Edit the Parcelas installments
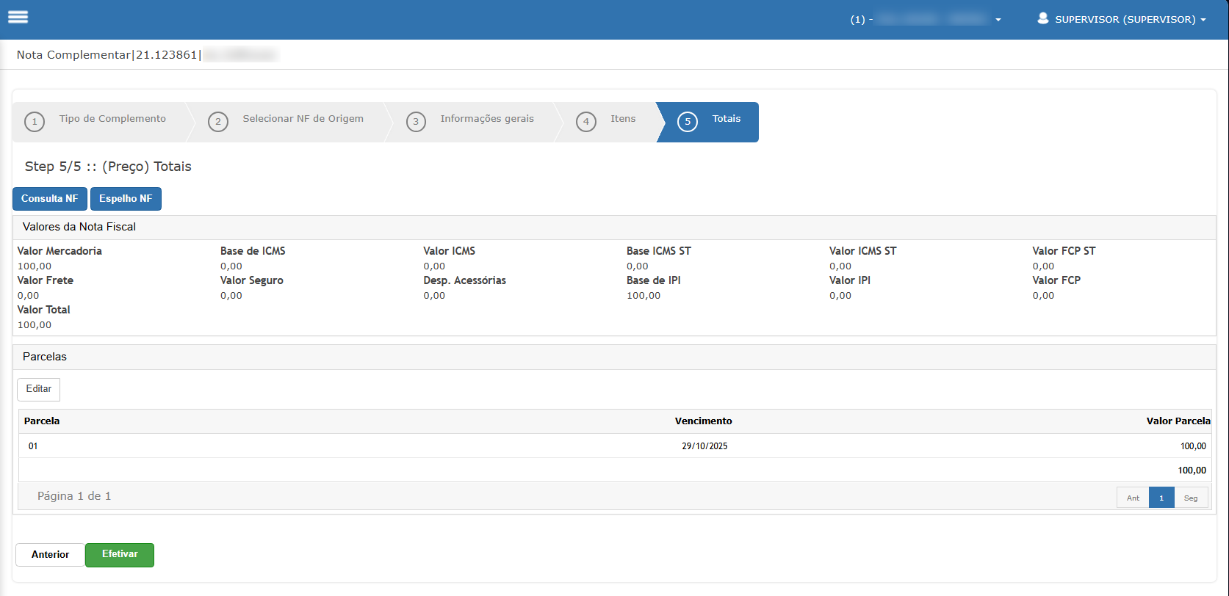This screenshot has width=1229, height=596. 39,389
